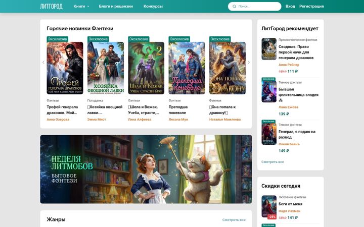The height and width of the screenshot is (227, 364).
Task: Open the Она попала к дракону cover
Action: coord(227,68)
